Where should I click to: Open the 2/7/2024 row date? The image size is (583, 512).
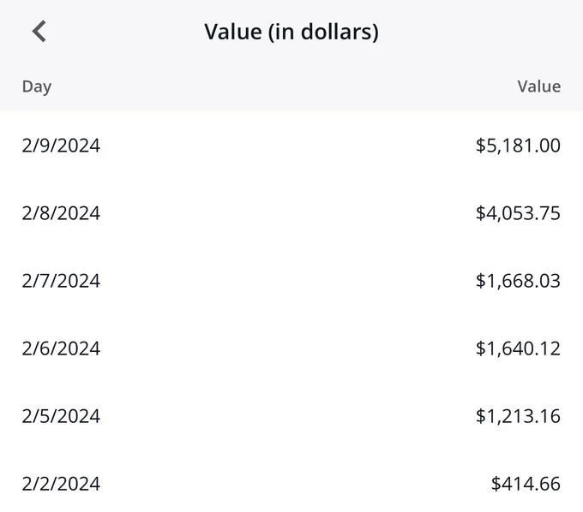61,281
